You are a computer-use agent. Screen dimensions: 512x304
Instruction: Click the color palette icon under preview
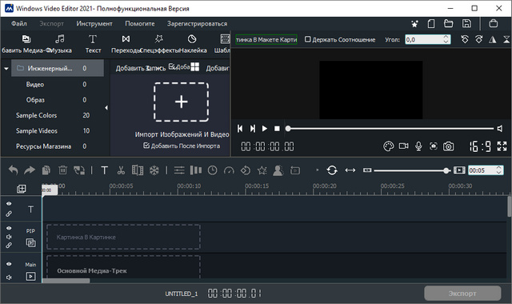(x=388, y=146)
